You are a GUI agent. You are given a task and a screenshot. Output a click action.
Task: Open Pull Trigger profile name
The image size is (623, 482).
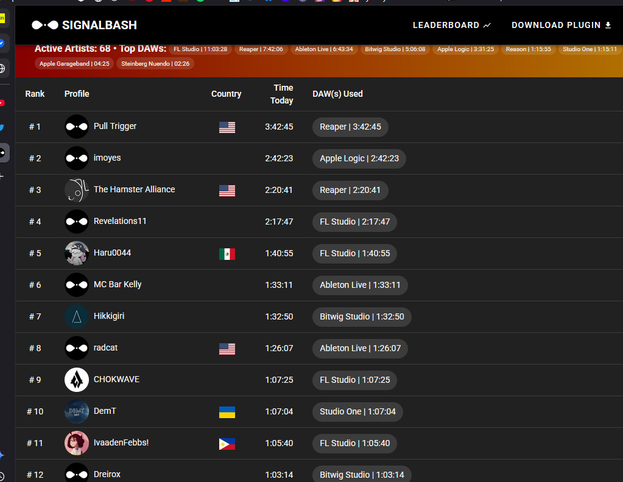pyautogui.click(x=115, y=126)
